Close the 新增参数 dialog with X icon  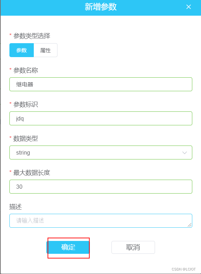[x=188, y=7]
